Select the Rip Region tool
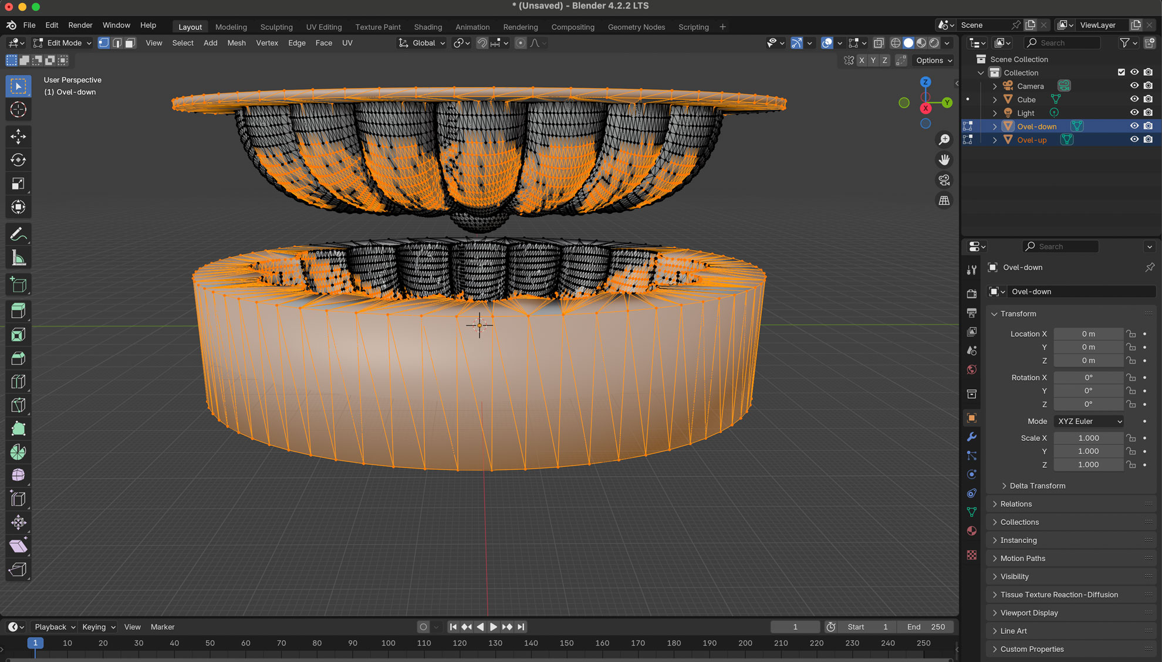Viewport: 1162px width, 662px height. [x=18, y=569]
